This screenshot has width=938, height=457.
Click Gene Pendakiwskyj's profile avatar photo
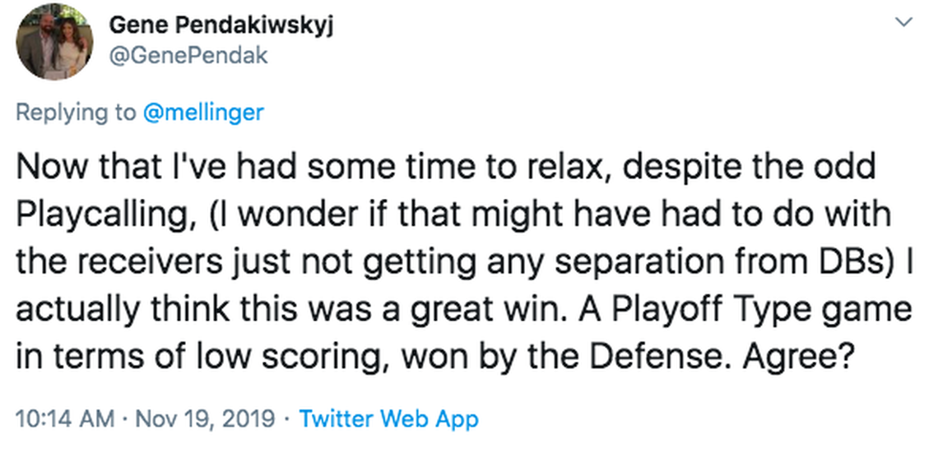[57, 41]
